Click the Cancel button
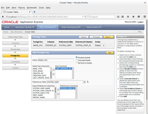The image size is (148, 114). click(83, 37)
